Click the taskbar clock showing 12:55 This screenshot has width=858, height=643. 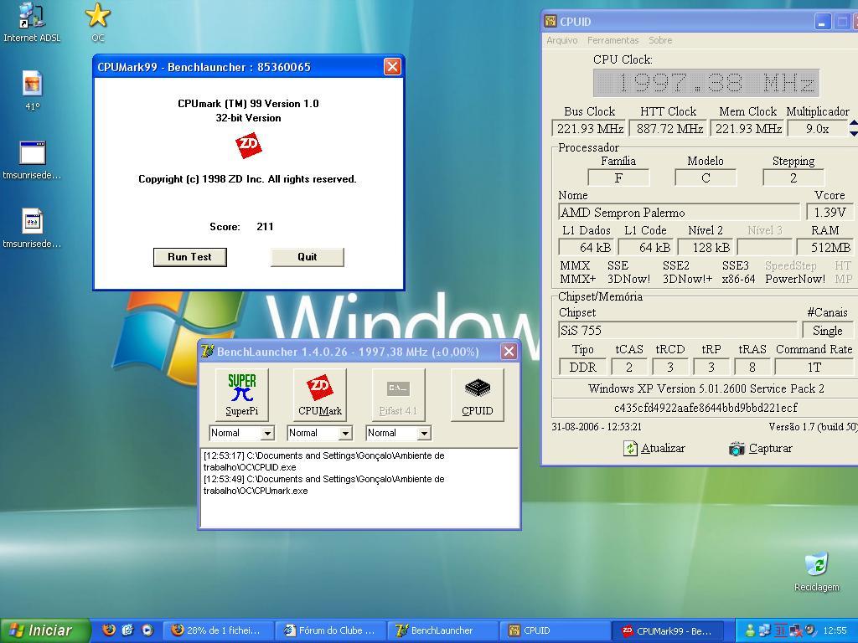click(x=835, y=630)
